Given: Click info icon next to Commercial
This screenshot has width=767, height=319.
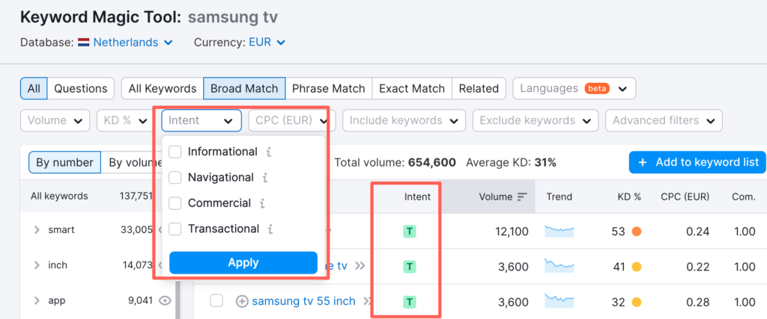Looking at the screenshot, I should coord(262,203).
